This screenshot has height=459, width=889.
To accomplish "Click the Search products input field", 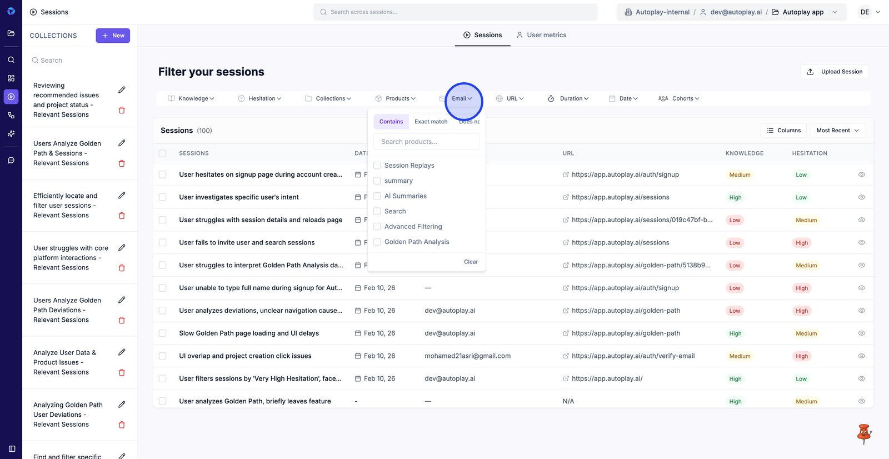I will coord(426,142).
